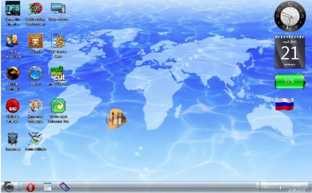
Task: Open the orange Aztec face game icon
Action: click(x=35, y=41)
